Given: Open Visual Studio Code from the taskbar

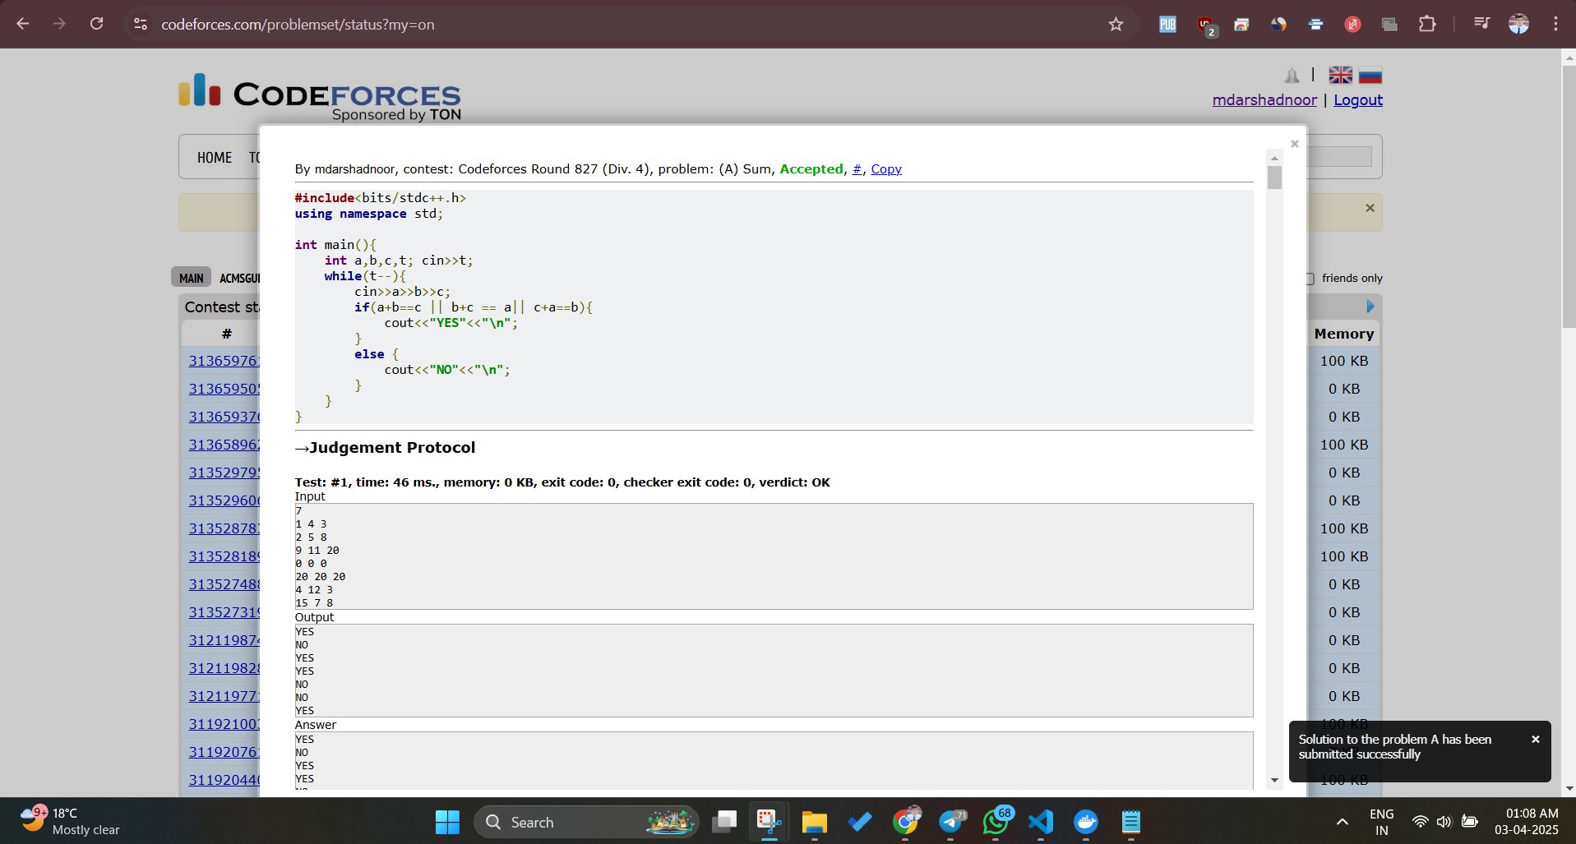Looking at the screenshot, I should click(x=1041, y=822).
